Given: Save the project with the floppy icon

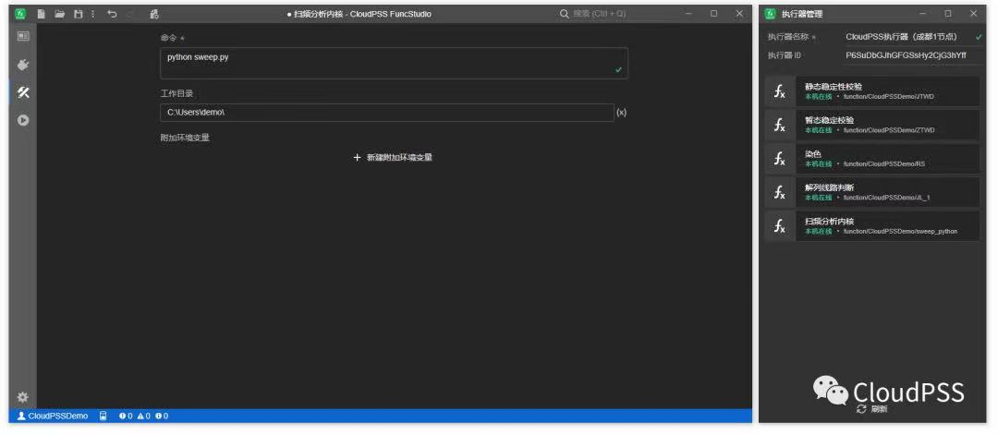Looking at the screenshot, I should coord(79,13).
